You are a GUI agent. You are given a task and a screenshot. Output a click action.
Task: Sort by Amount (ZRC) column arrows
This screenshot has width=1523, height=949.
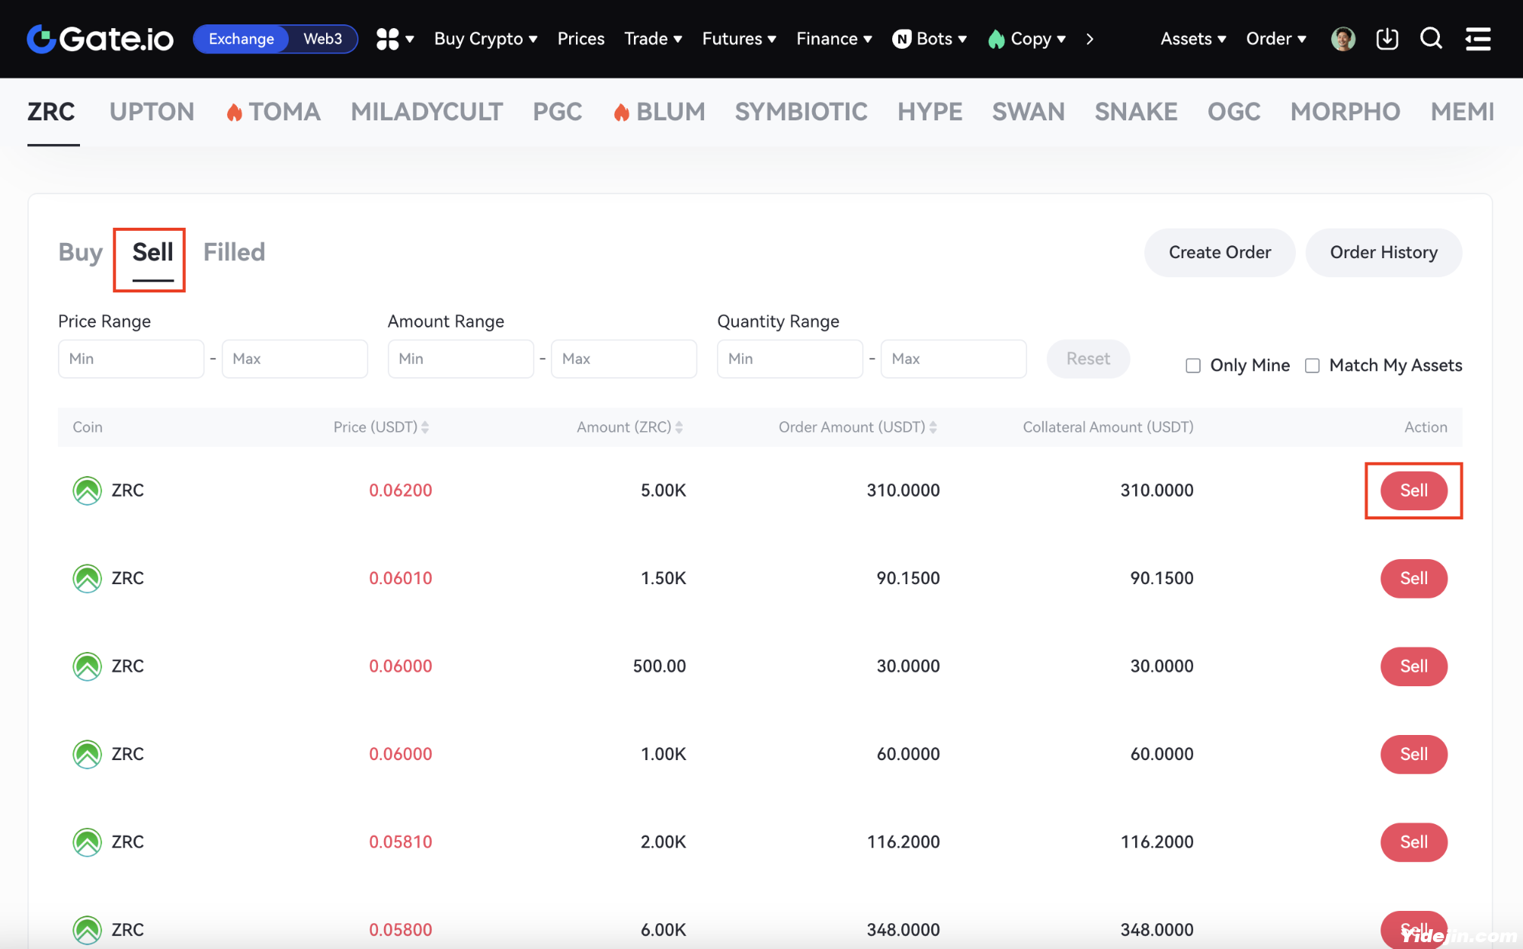[679, 427]
